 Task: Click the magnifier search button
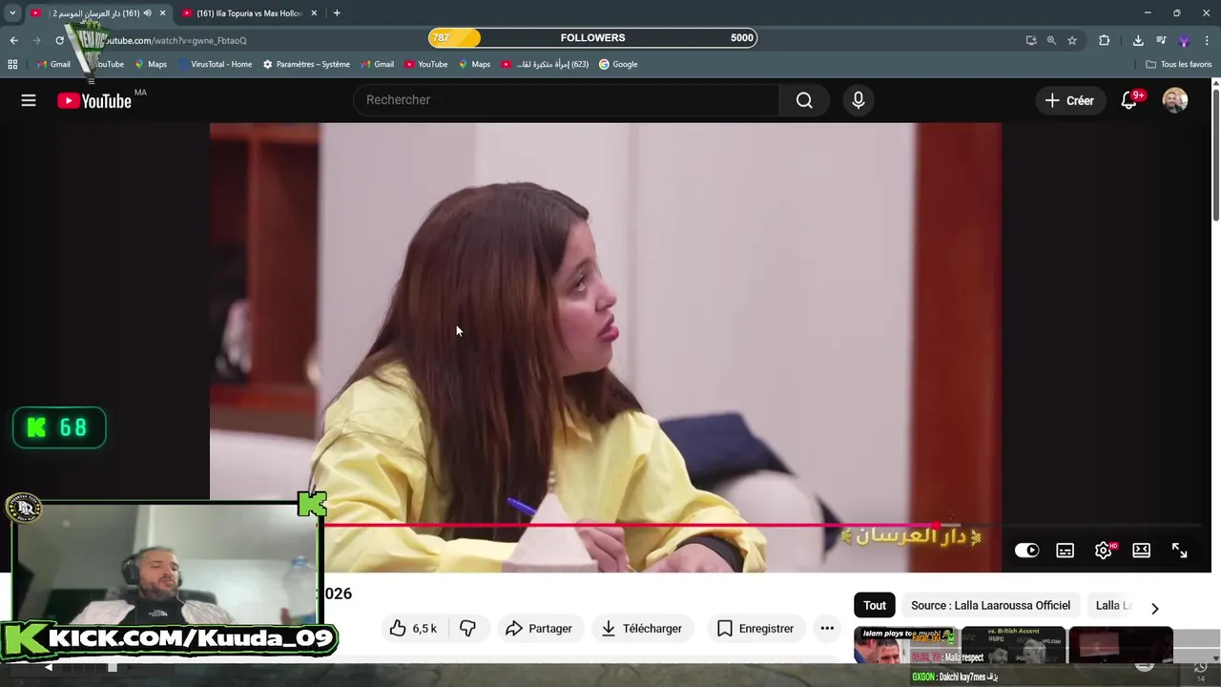804,100
